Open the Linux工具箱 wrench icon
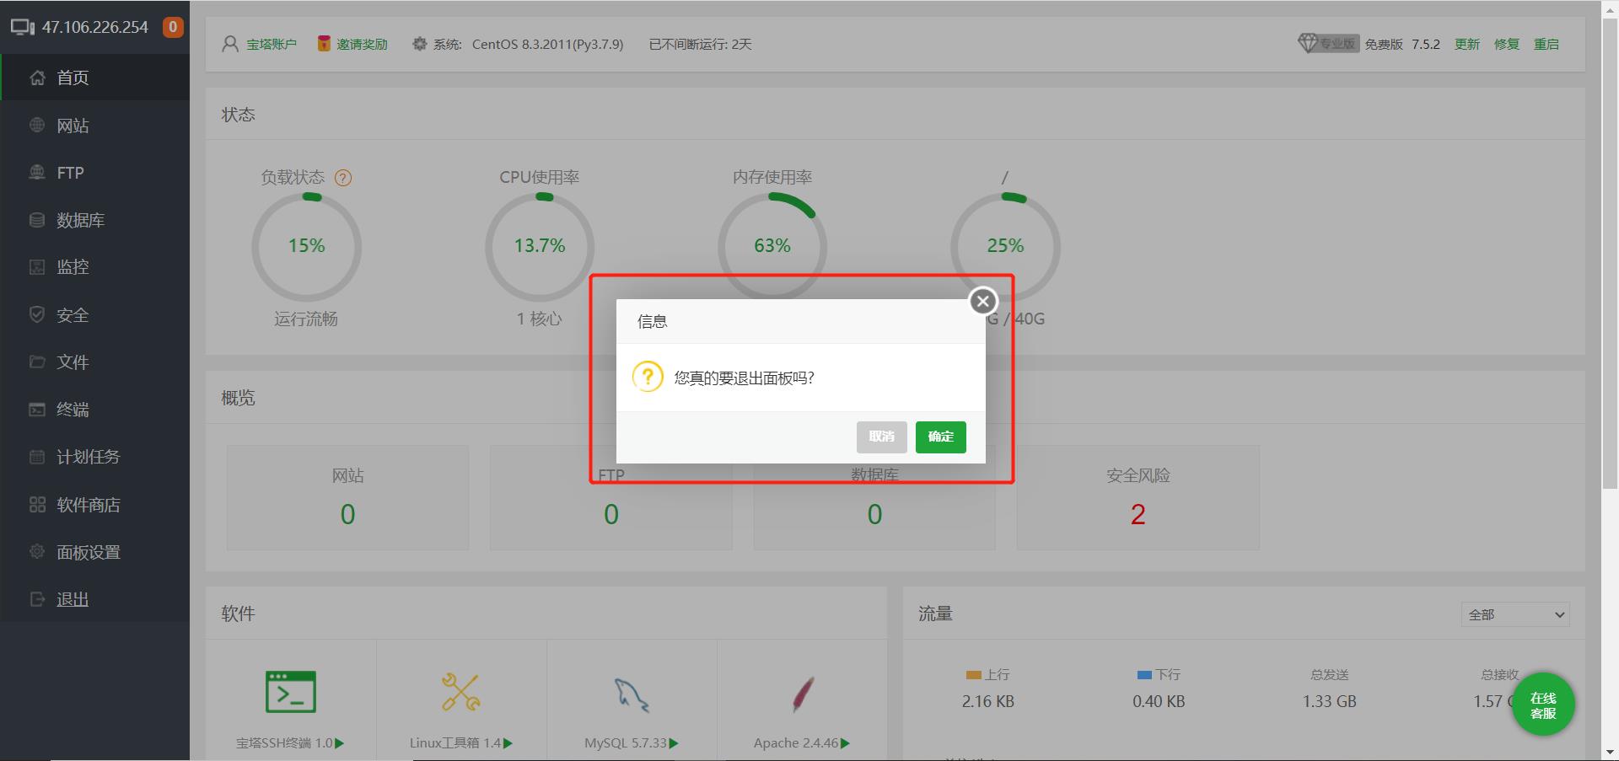 pos(461,692)
